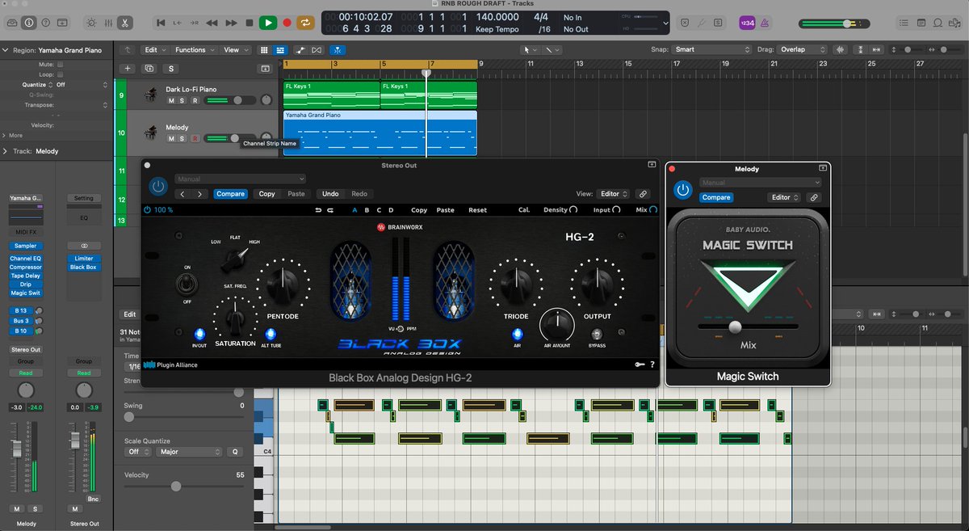Click the green Play button
This screenshot has height=531, width=969.
click(268, 23)
